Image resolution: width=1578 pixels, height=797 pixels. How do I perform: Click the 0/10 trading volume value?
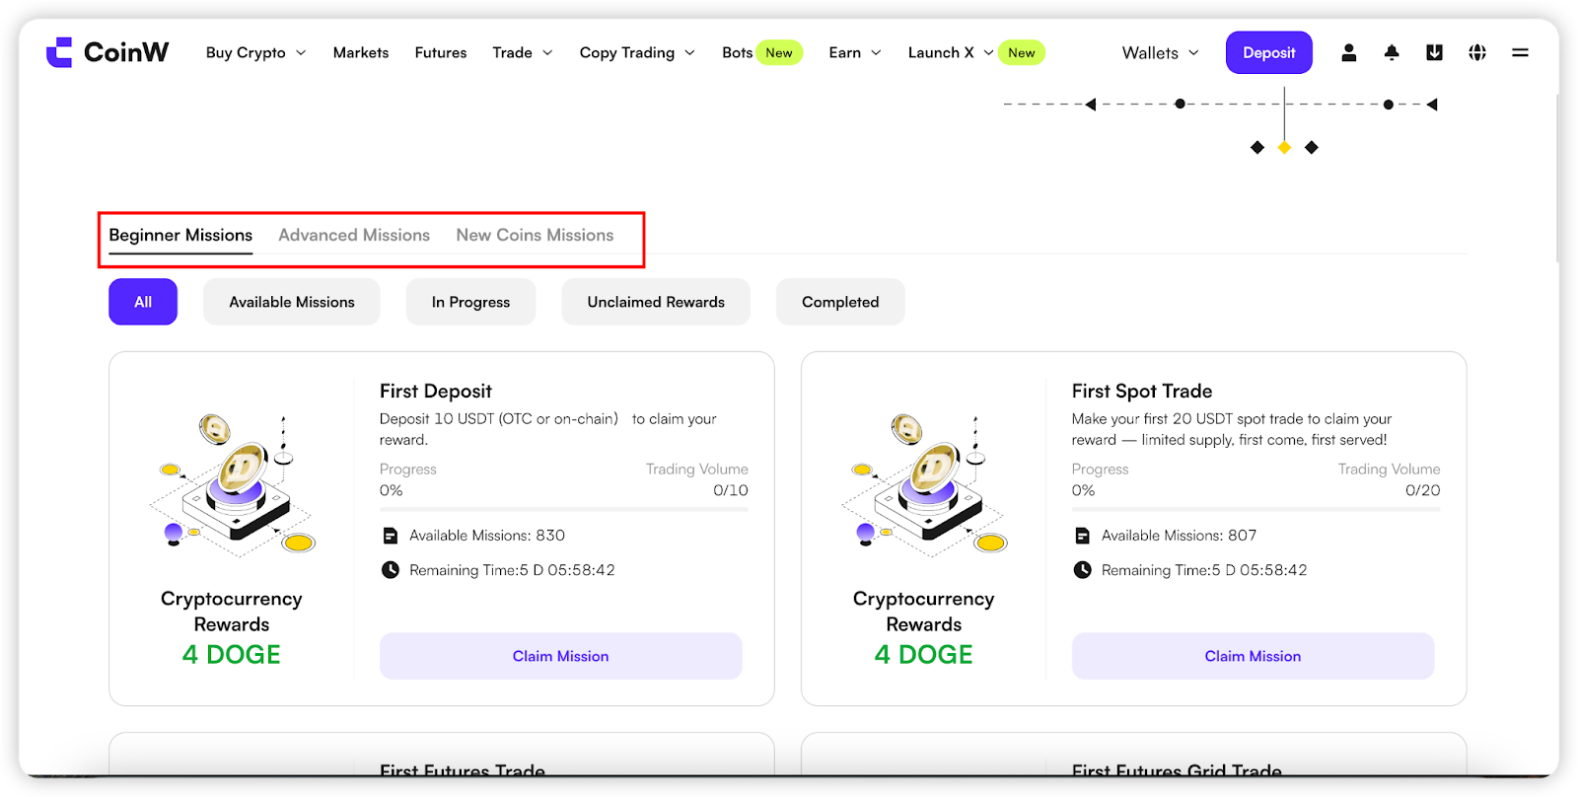click(731, 490)
